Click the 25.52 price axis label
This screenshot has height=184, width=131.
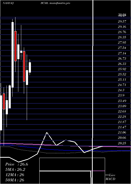coord(122,74)
